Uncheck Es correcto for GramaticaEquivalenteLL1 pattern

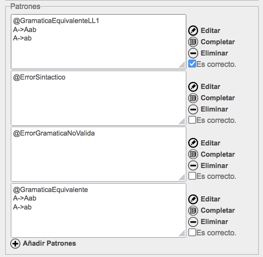click(x=192, y=64)
